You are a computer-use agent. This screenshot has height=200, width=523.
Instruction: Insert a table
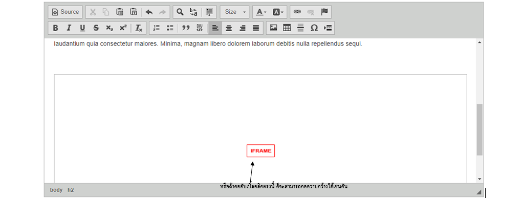287,28
